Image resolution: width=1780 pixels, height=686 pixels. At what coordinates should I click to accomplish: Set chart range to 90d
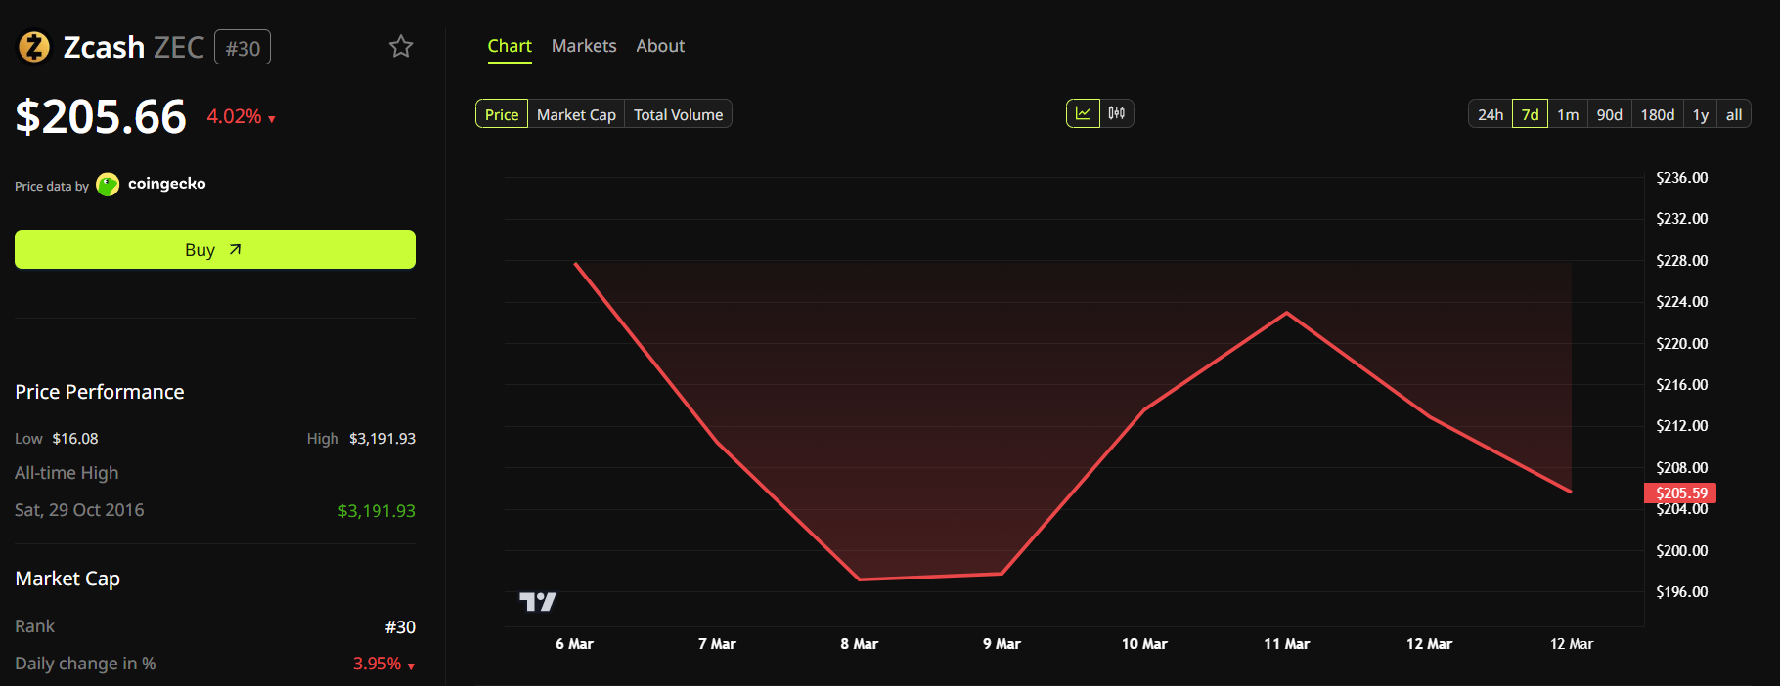click(x=1609, y=114)
